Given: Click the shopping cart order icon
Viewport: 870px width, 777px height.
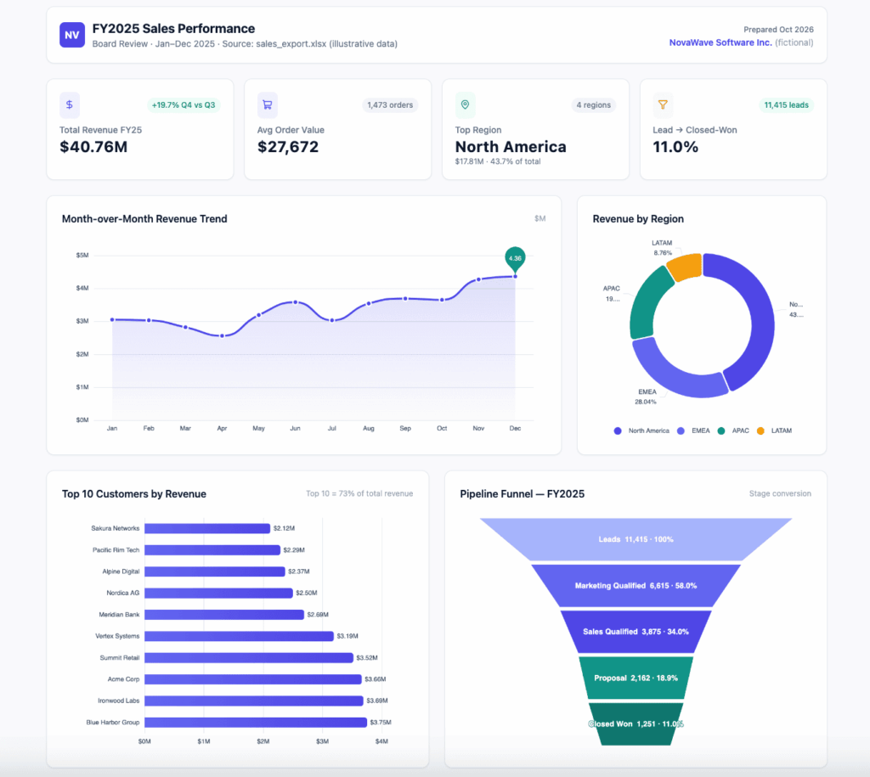Looking at the screenshot, I should [x=268, y=104].
